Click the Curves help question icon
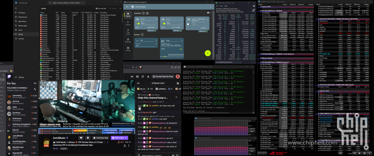The height and width of the screenshot is (156, 374). [142, 35]
